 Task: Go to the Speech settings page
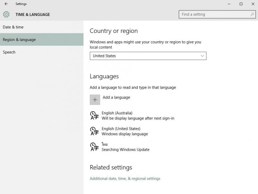9,52
